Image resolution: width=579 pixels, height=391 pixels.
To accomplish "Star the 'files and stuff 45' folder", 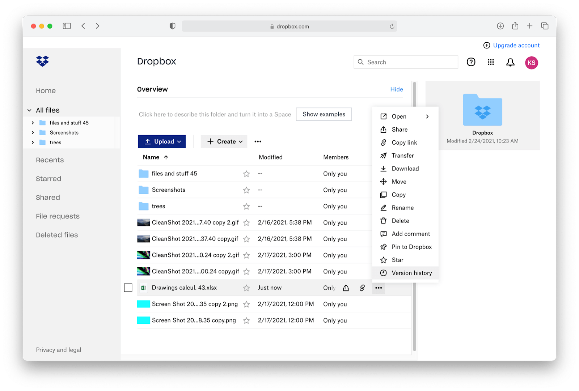I will (x=246, y=174).
